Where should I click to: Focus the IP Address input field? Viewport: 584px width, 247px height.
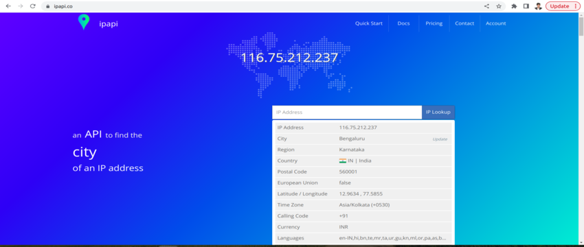click(x=347, y=113)
